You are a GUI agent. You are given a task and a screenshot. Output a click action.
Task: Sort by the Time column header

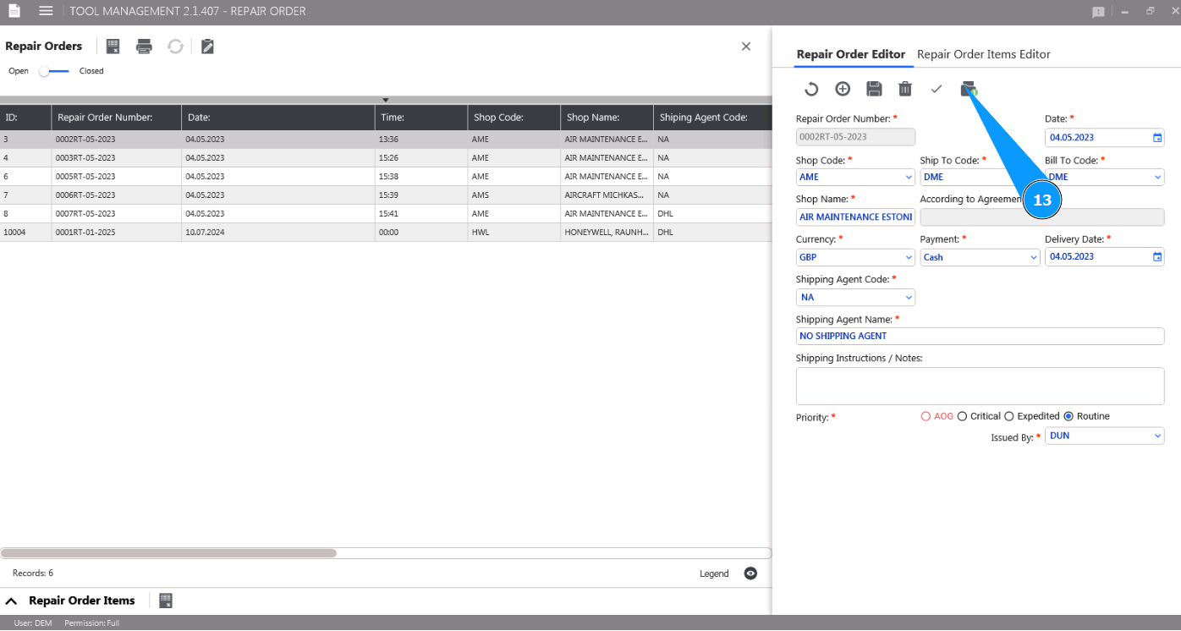click(x=421, y=118)
